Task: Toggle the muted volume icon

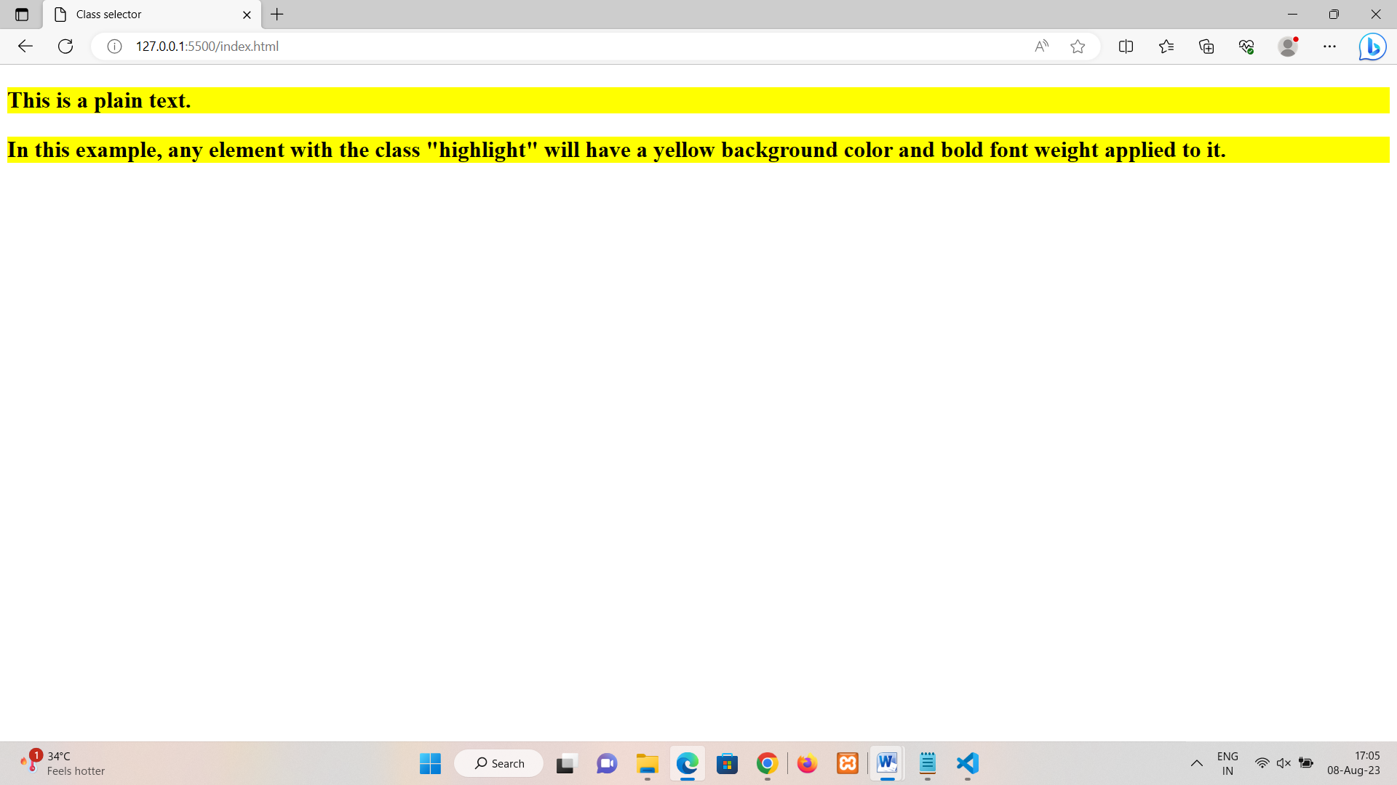Action: tap(1283, 763)
